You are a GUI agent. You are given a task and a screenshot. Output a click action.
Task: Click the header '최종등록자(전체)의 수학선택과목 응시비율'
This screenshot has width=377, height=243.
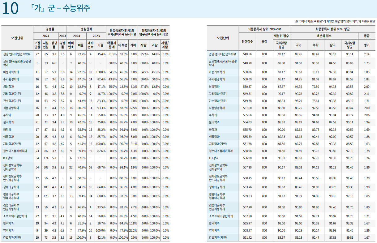tap(122, 32)
